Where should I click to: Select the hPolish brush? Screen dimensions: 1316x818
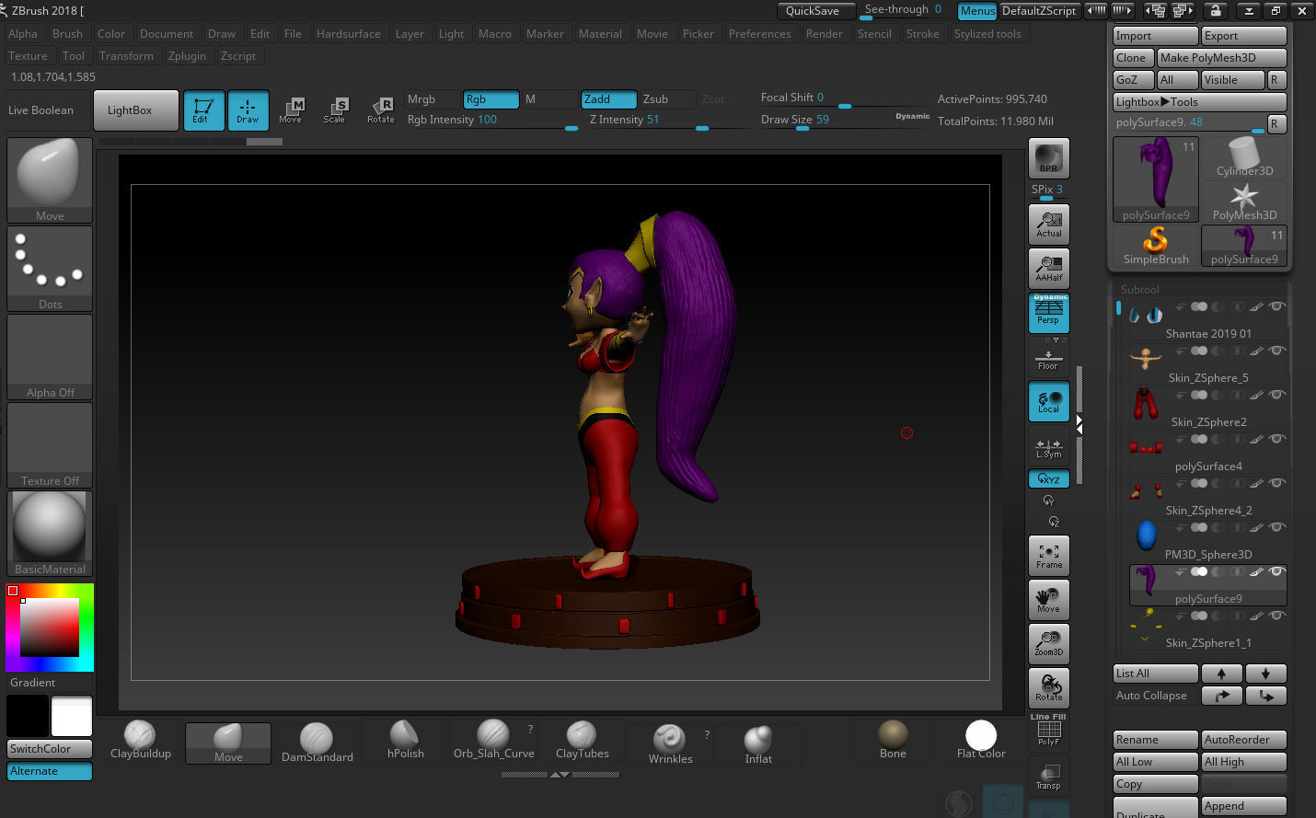point(405,742)
